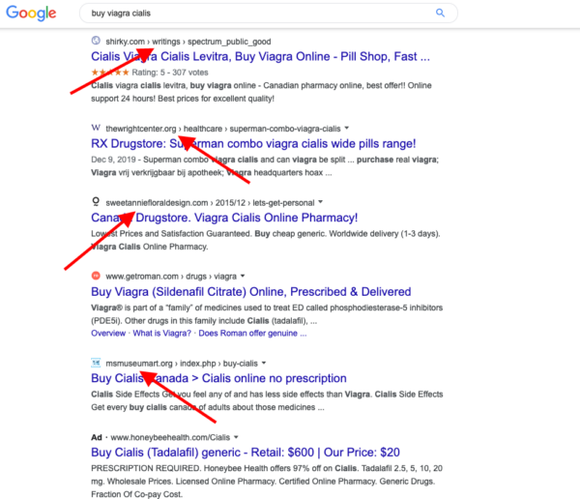Click the Ad label before honeybeehealth URL
Screen dimensions: 580x499
96,437
